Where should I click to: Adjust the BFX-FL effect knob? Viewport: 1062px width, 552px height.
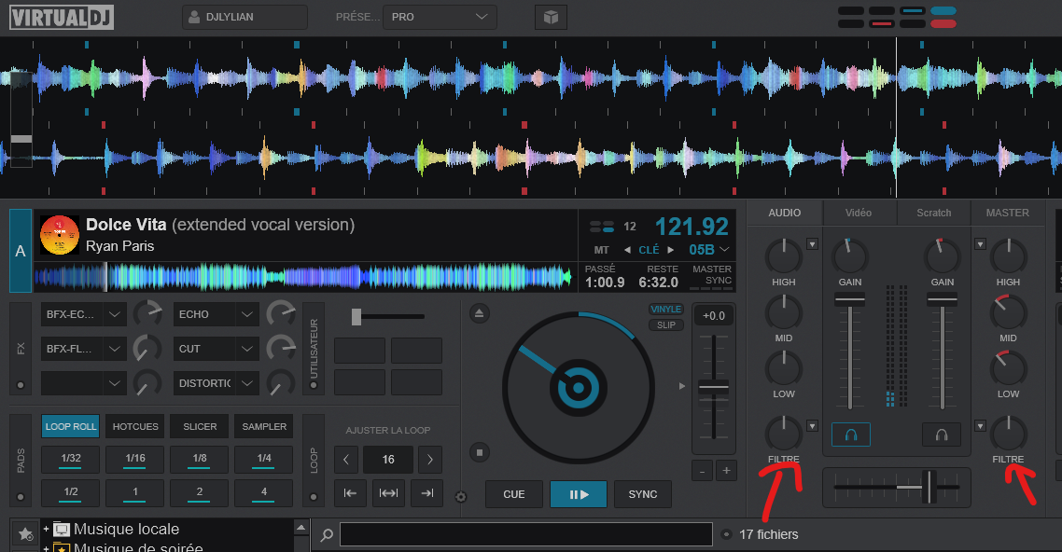[x=147, y=349]
